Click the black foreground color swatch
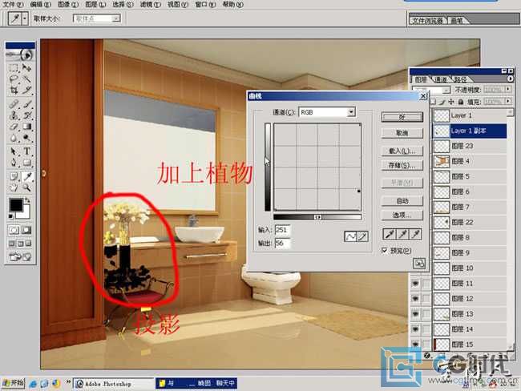The width and height of the screenshot is (521, 391). click(x=15, y=205)
